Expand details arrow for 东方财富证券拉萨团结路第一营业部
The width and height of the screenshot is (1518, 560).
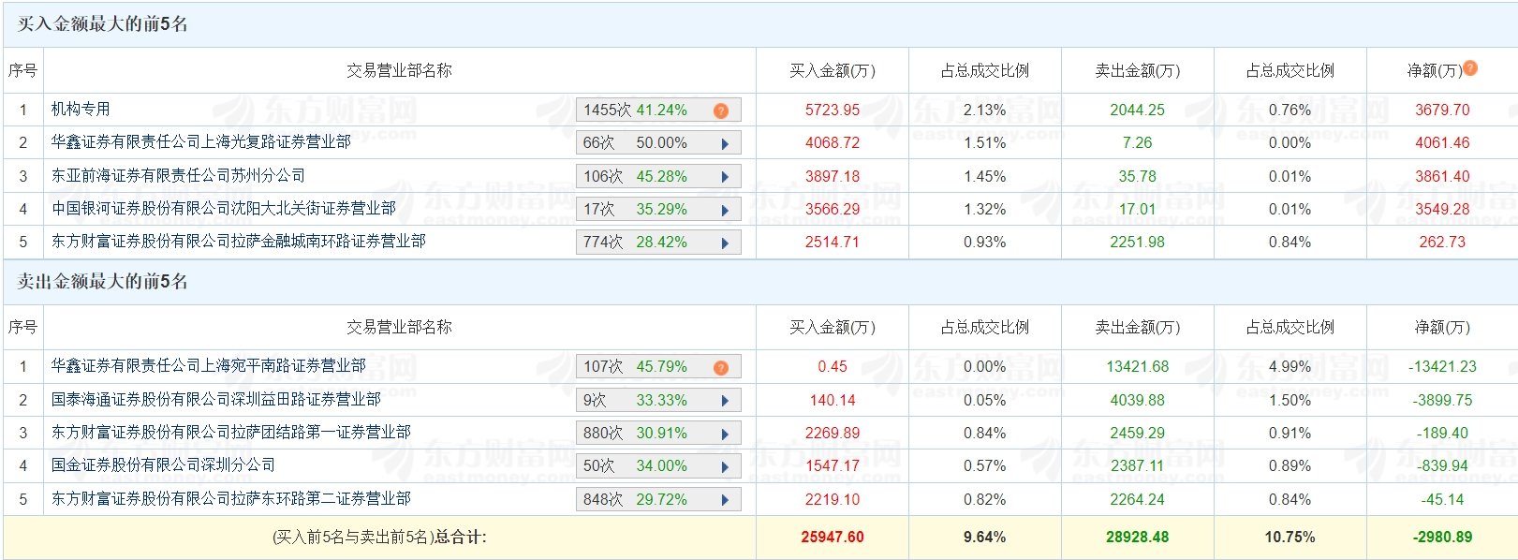[x=725, y=434]
